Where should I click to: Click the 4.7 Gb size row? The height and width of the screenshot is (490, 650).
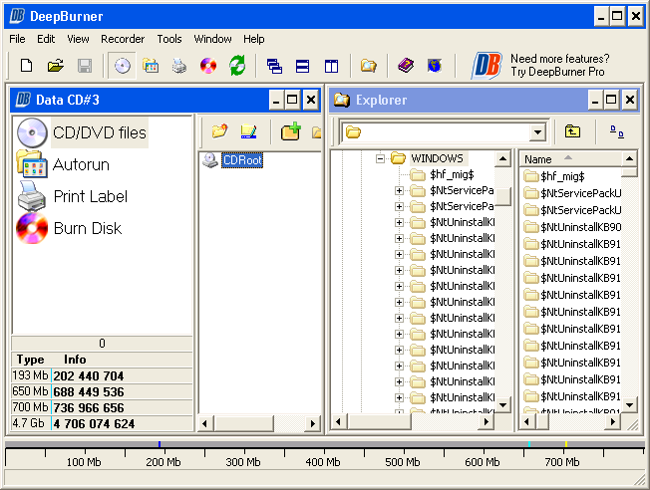[x=102, y=423]
